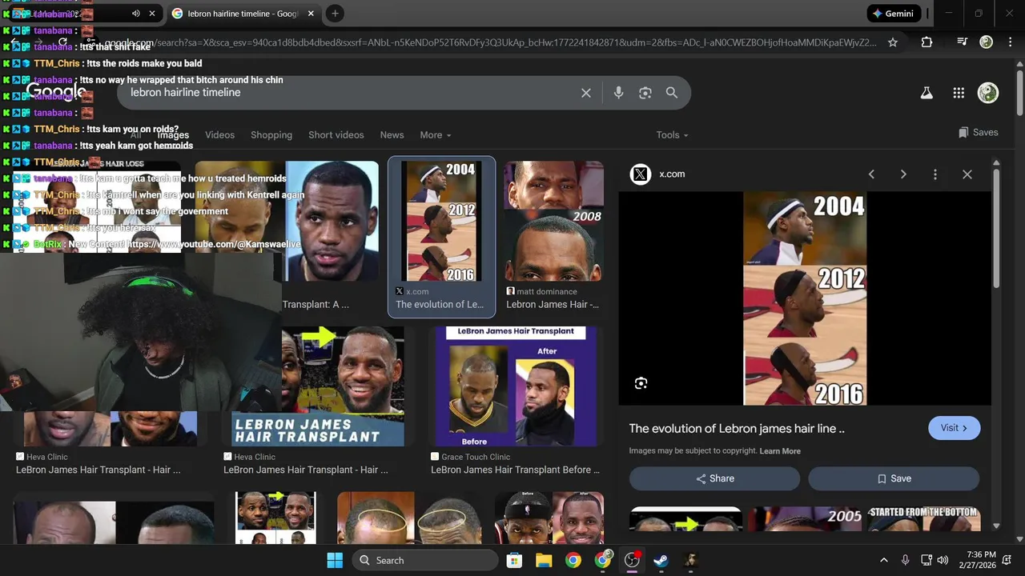Visit the x.com source page

point(954,428)
